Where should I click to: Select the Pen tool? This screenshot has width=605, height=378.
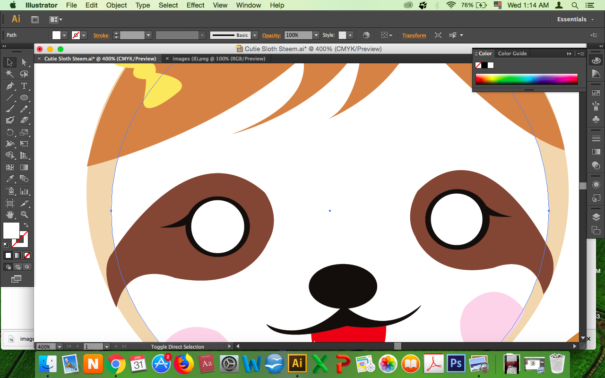point(10,86)
